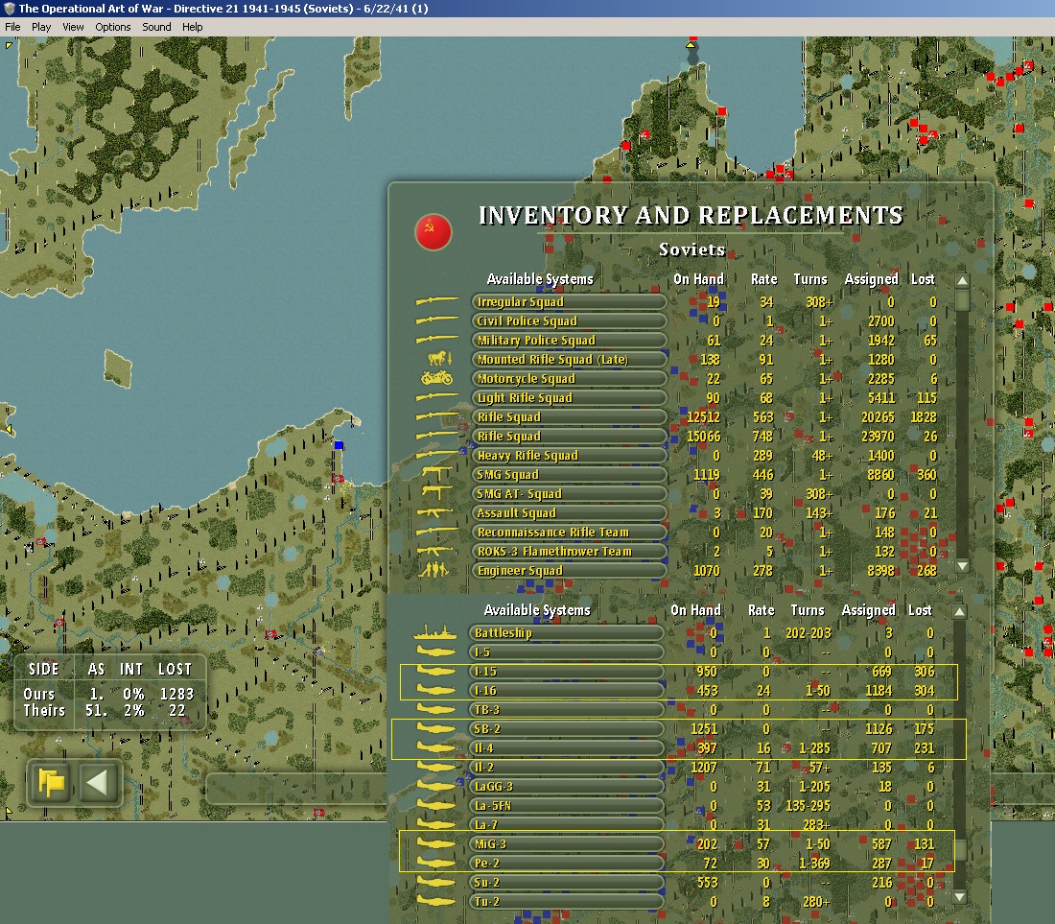Image resolution: width=1055 pixels, height=924 pixels.
Task: Click the aircraft icon for I-15
Action: (436, 671)
